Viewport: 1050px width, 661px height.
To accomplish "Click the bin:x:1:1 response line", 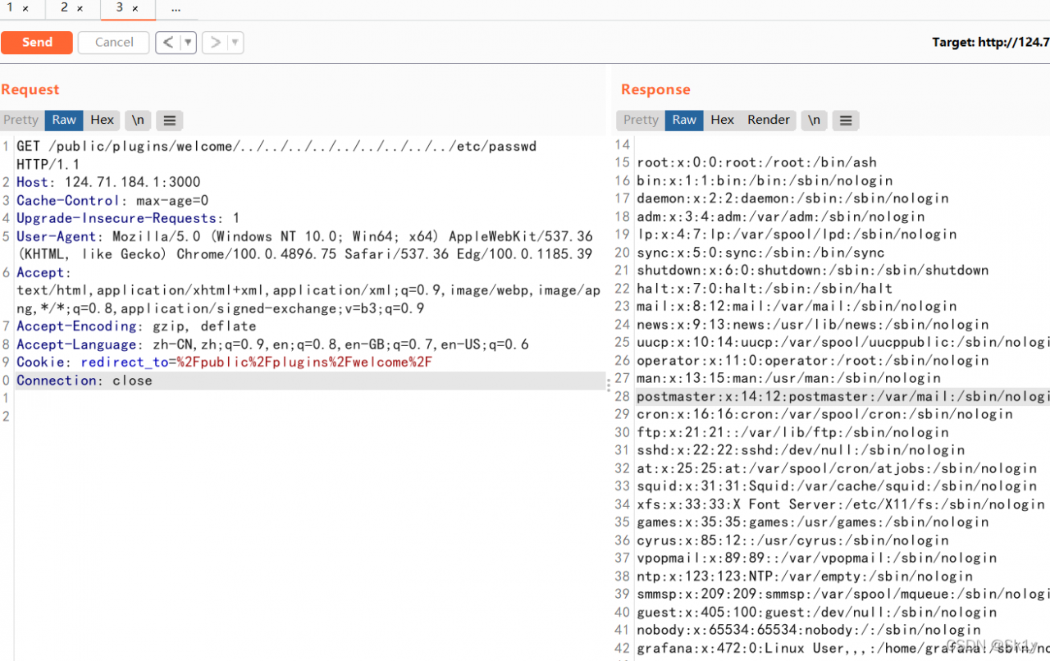I will [765, 180].
